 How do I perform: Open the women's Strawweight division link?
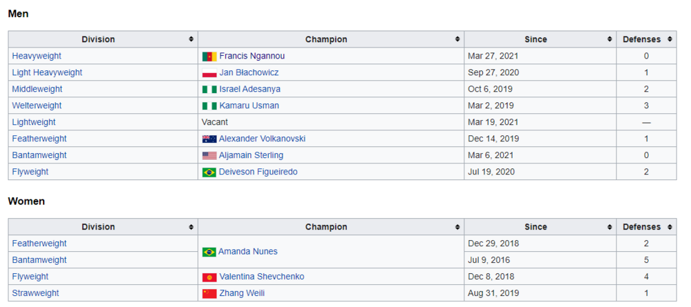click(x=35, y=294)
